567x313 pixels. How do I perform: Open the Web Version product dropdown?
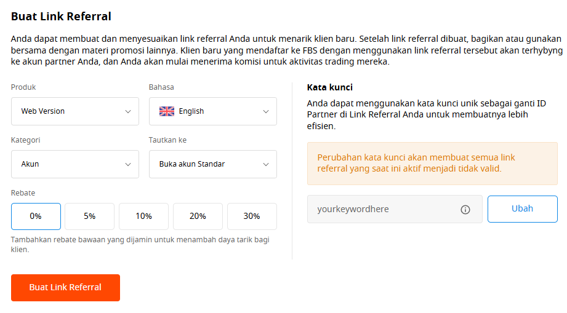coord(75,111)
